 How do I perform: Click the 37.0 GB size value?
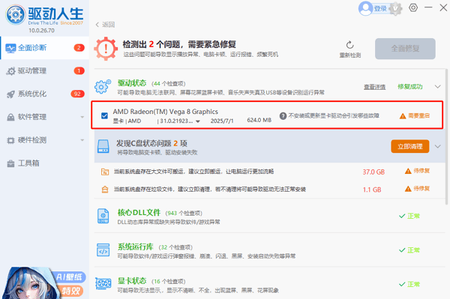pos(373,172)
